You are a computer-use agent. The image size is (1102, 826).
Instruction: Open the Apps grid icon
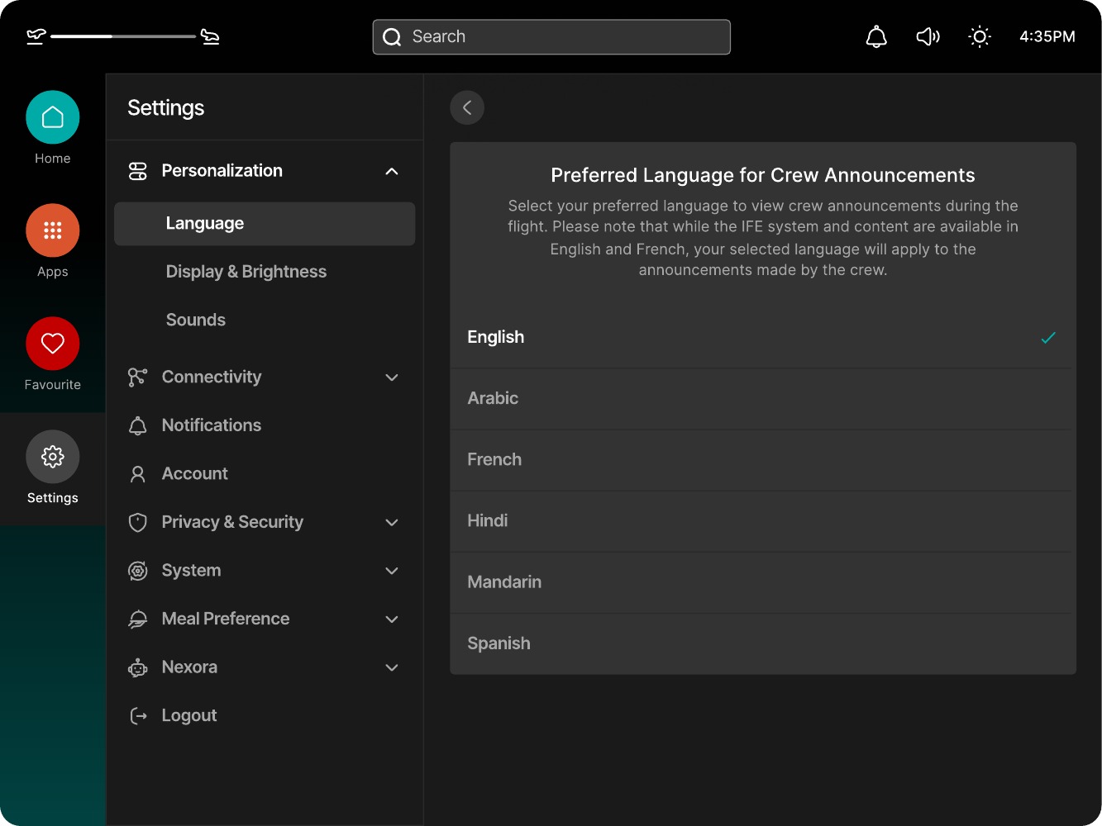click(x=53, y=230)
